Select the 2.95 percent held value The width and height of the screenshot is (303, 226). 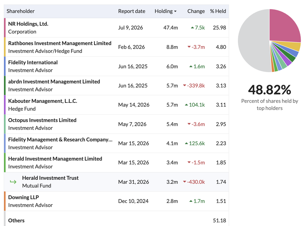point(221,124)
